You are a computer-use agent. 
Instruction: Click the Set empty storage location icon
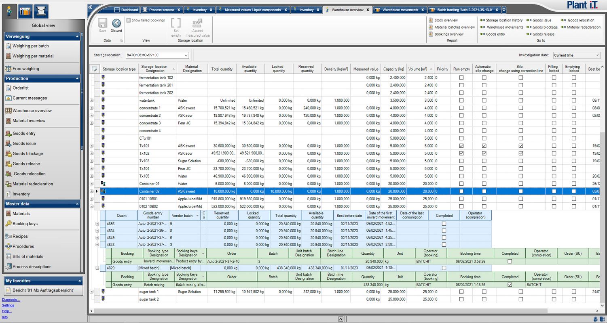coord(176,23)
